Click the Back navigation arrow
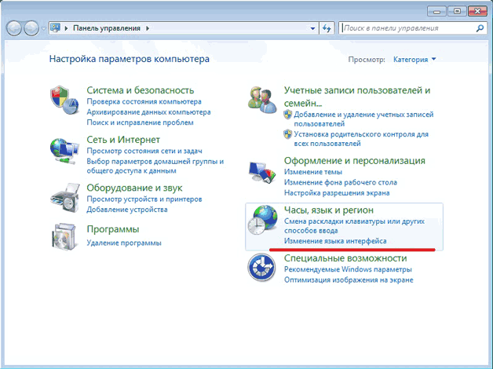This screenshot has height=369, width=493. [x=14, y=28]
